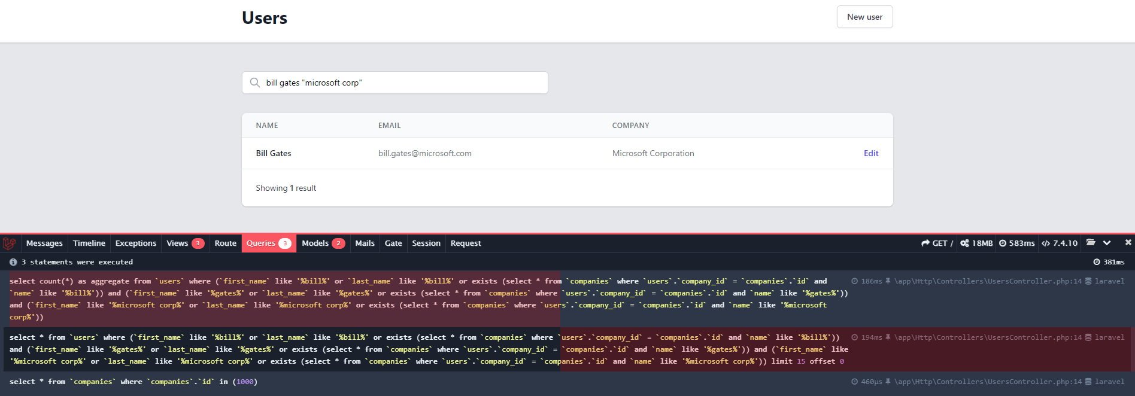Click the PHP version 7.4.10 indicator
This screenshot has height=396, width=1135.
point(1060,243)
